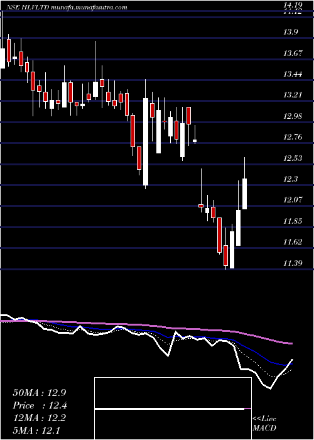Viewport: 314px width, 440px height.
Task: Click the <<Live MACD label
Action: point(264,424)
